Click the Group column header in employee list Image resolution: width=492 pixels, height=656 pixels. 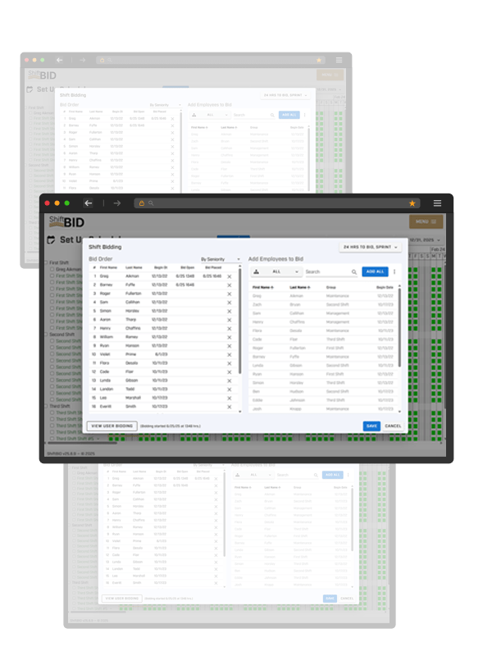[x=331, y=288]
